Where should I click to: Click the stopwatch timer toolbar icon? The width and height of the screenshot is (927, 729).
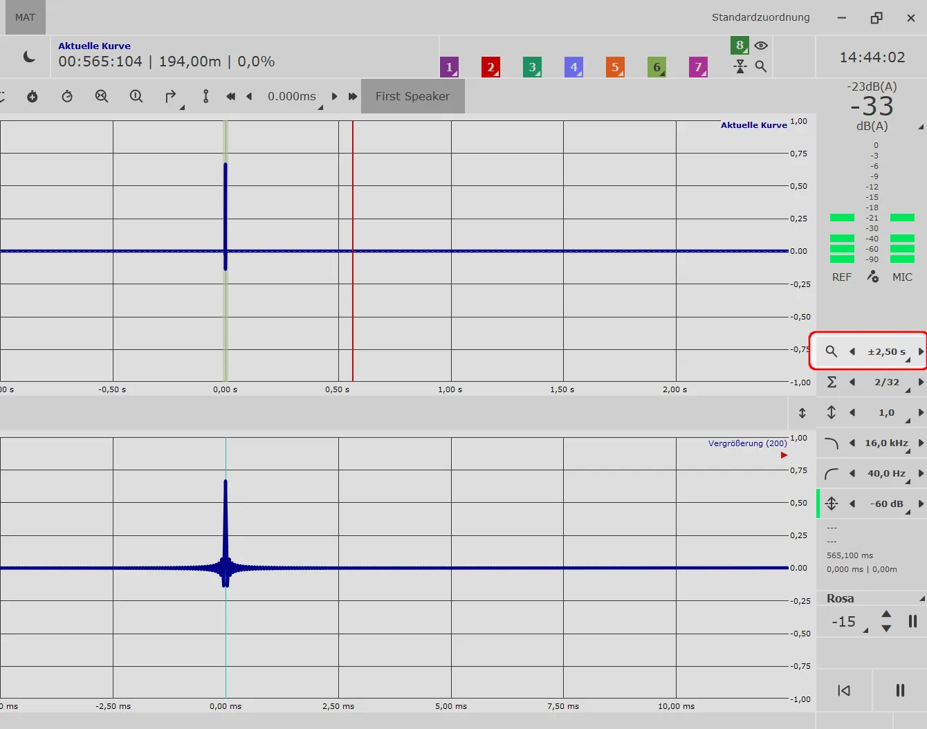(x=67, y=96)
